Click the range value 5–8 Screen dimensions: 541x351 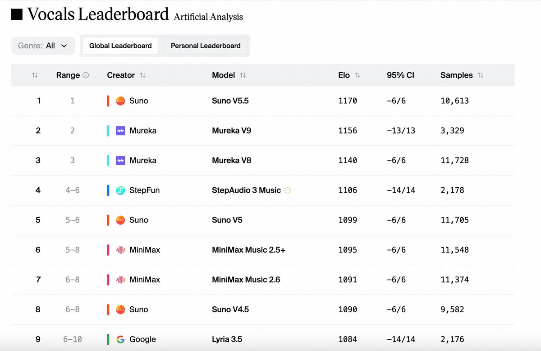(x=72, y=249)
